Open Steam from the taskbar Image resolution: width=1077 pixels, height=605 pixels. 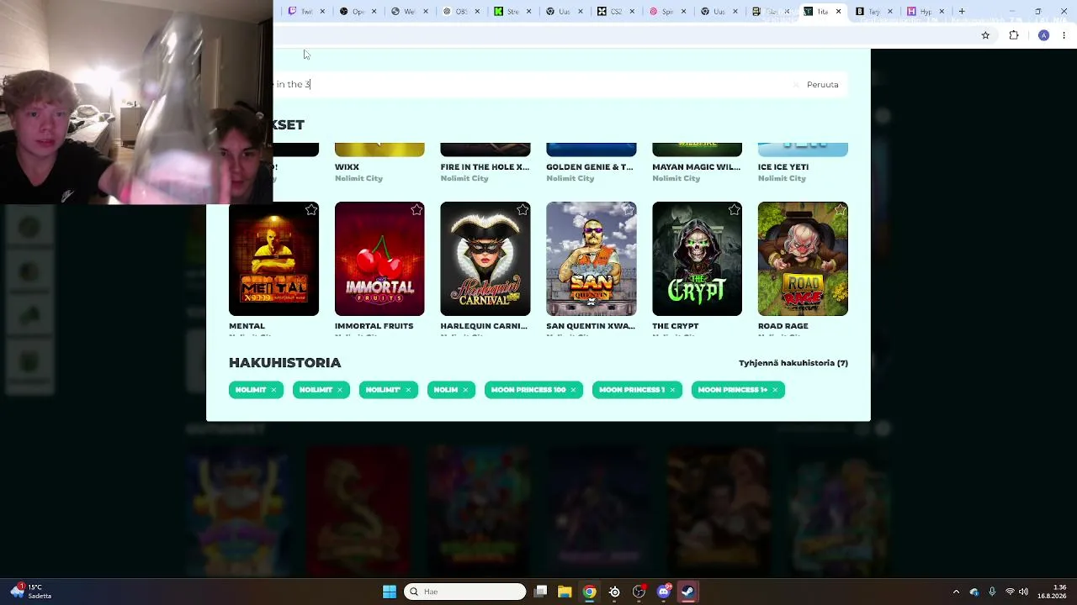pyautogui.click(x=687, y=592)
